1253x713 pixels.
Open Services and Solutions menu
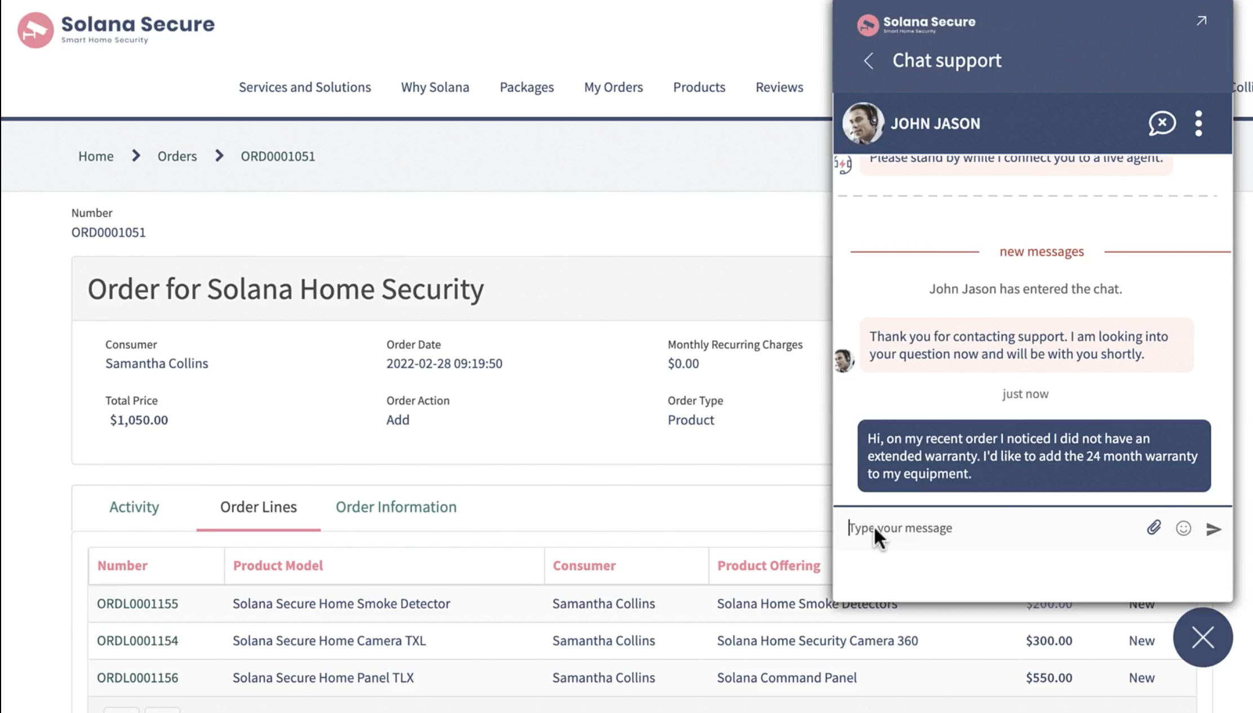pos(304,87)
